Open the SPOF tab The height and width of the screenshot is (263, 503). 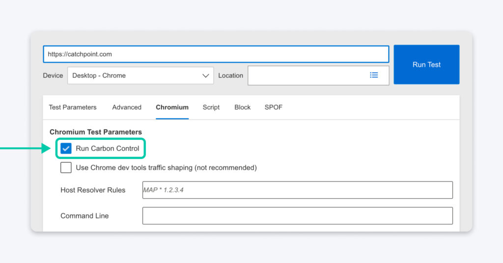click(274, 107)
